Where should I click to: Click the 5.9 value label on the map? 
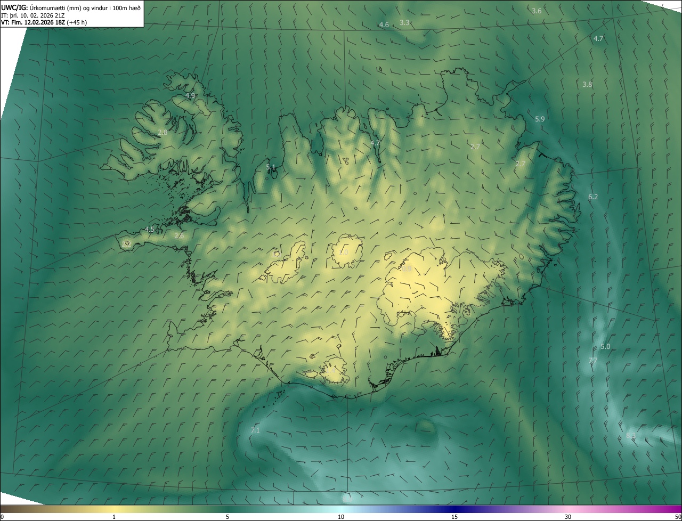540,119
